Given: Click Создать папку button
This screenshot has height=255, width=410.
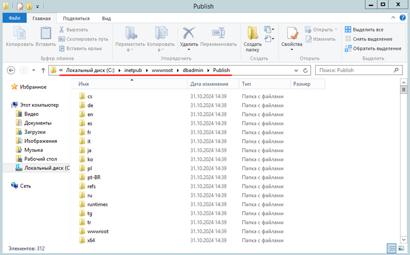Looking at the screenshot, I should tap(253, 39).
